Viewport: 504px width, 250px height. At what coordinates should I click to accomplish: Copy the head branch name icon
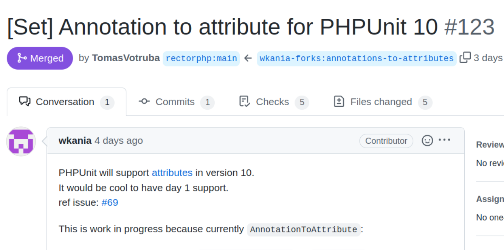[x=465, y=58]
